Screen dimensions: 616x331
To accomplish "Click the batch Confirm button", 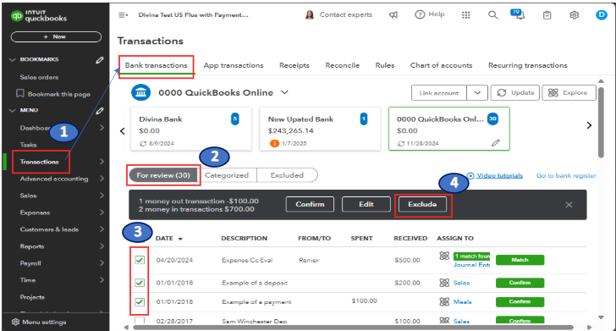I will 310,204.
